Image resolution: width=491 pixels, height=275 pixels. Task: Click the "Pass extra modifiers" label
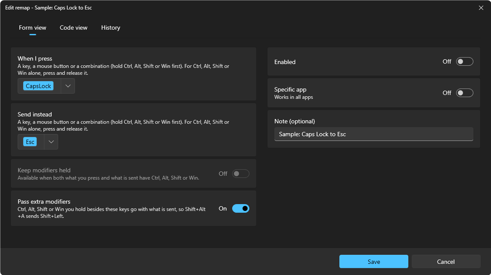tap(44, 202)
